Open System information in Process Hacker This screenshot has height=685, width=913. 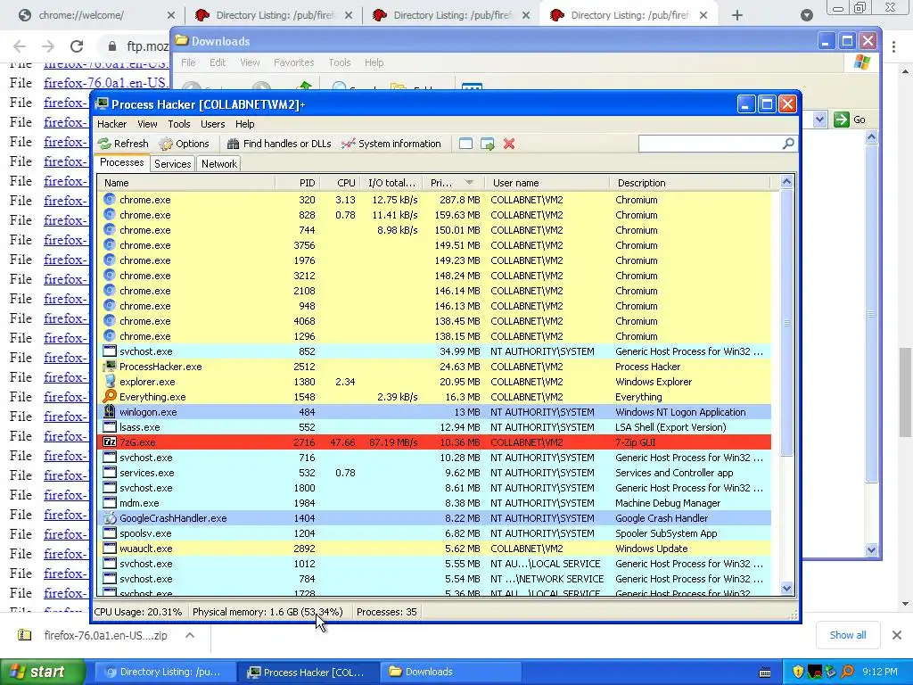(391, 144)
